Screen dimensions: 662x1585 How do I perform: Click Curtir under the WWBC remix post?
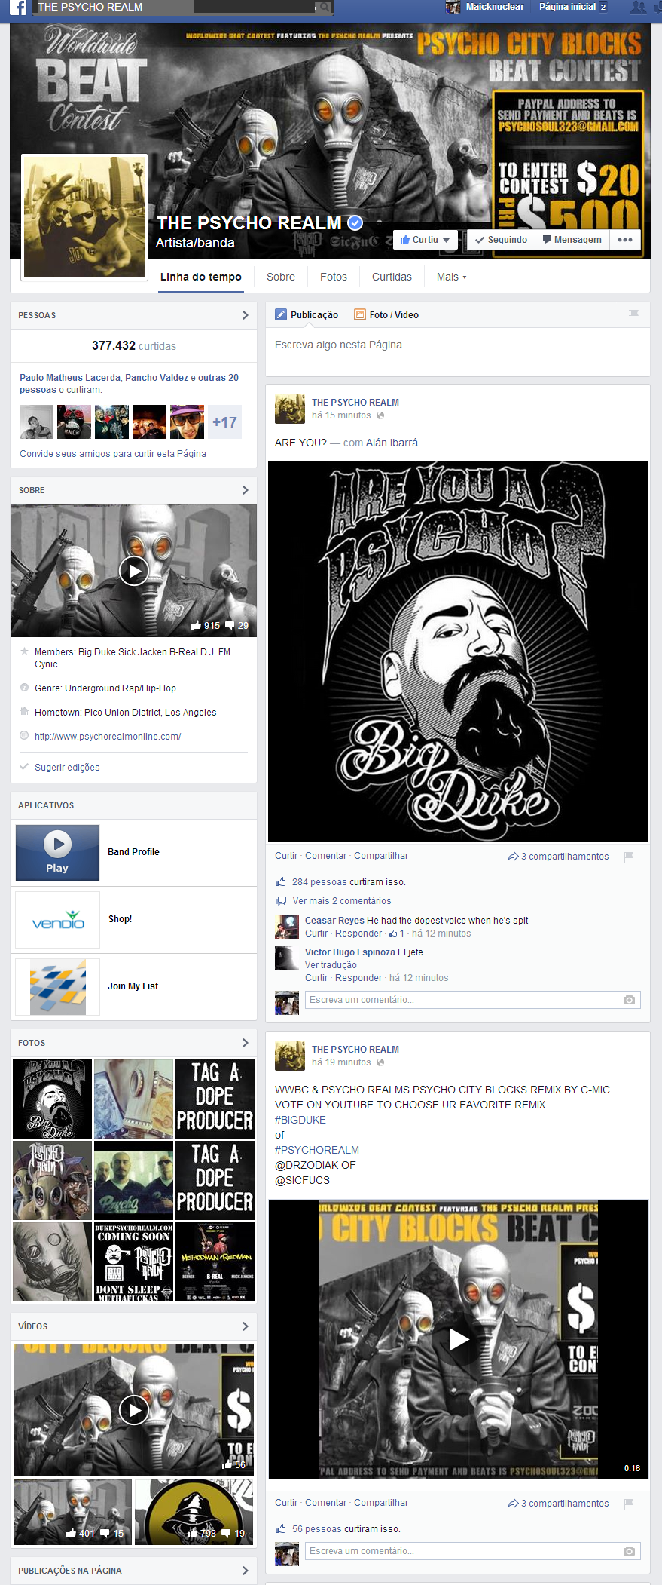(x=286, y=1503)
